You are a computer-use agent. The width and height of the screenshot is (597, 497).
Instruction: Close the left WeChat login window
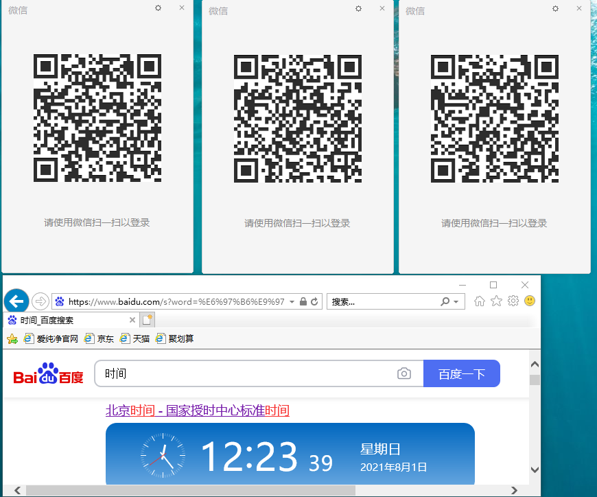tap(182, 8)
